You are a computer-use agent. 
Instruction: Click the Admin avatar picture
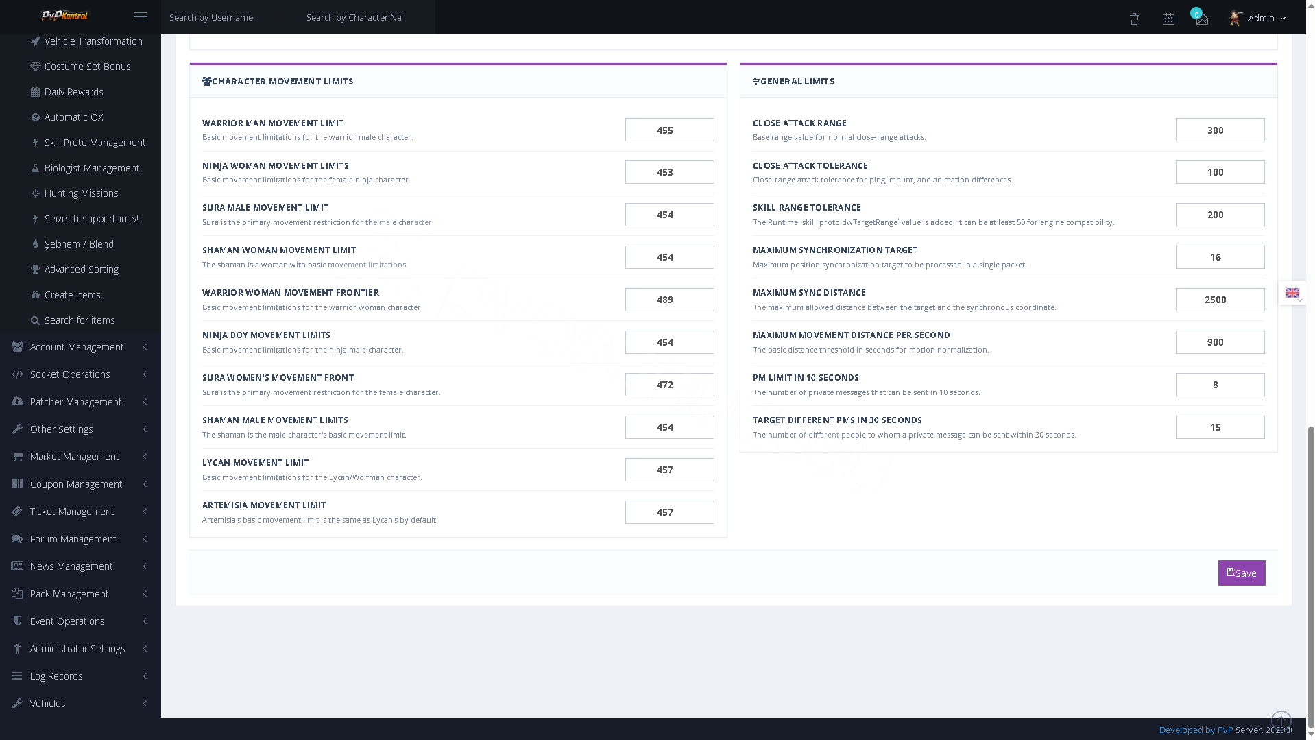(1235, 18)
